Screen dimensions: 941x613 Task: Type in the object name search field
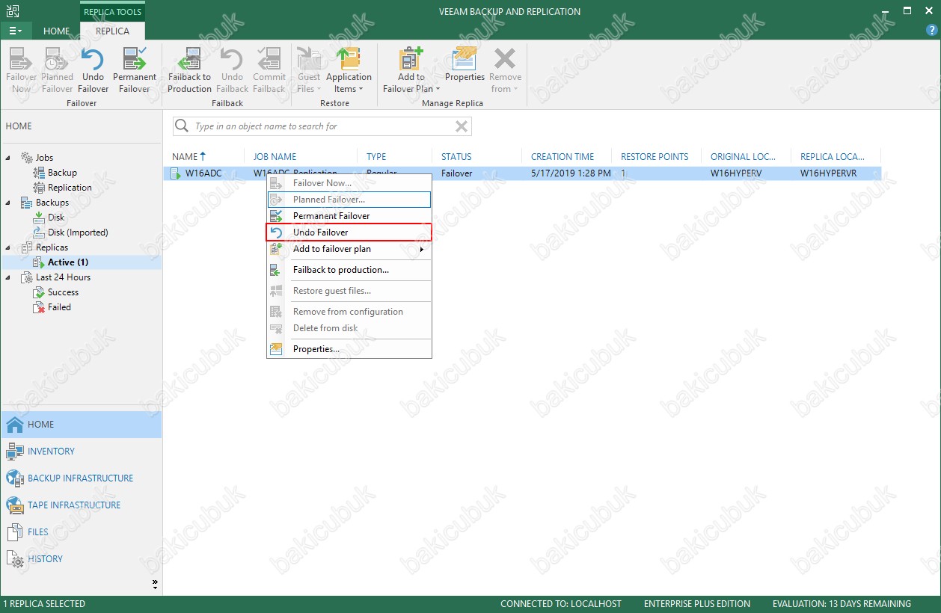322,126
